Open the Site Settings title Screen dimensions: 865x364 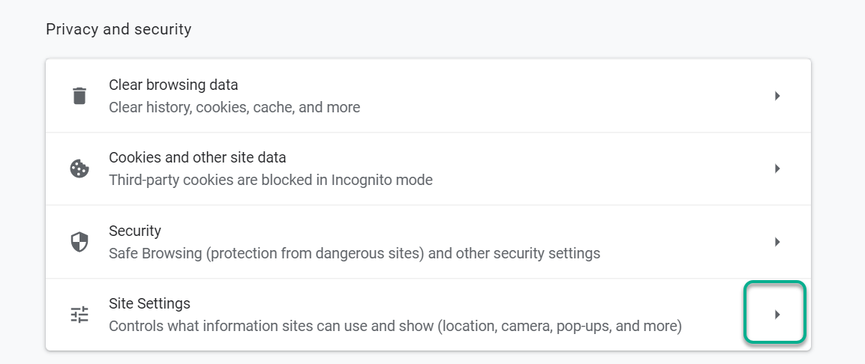coord(149,303)
